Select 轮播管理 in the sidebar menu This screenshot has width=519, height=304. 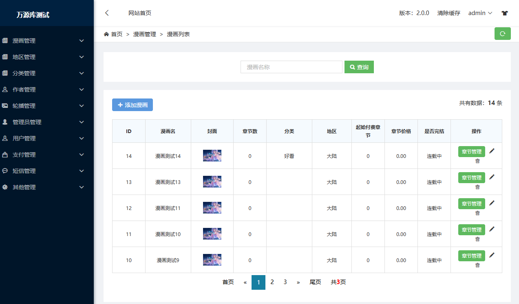tap(43, 106)
